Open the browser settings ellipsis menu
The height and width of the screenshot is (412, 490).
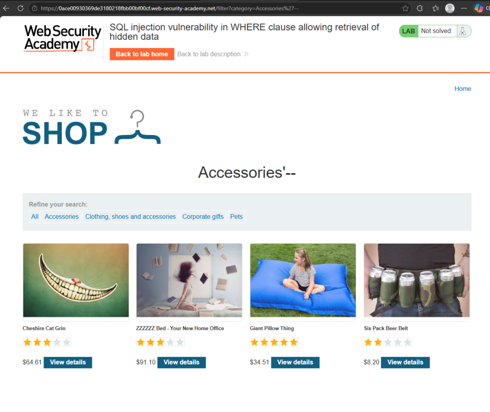(464, 9)
